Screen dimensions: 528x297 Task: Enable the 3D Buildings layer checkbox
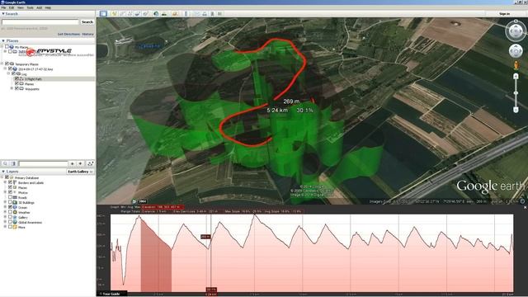coord(10,202)
